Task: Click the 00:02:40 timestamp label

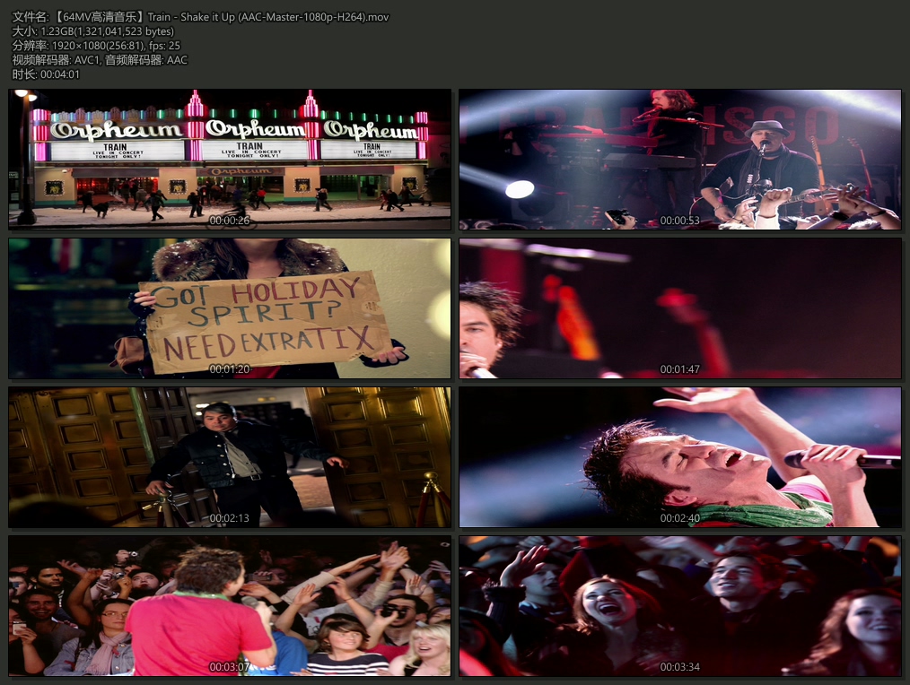Action: pyautogui.click(x=680, y=518)
